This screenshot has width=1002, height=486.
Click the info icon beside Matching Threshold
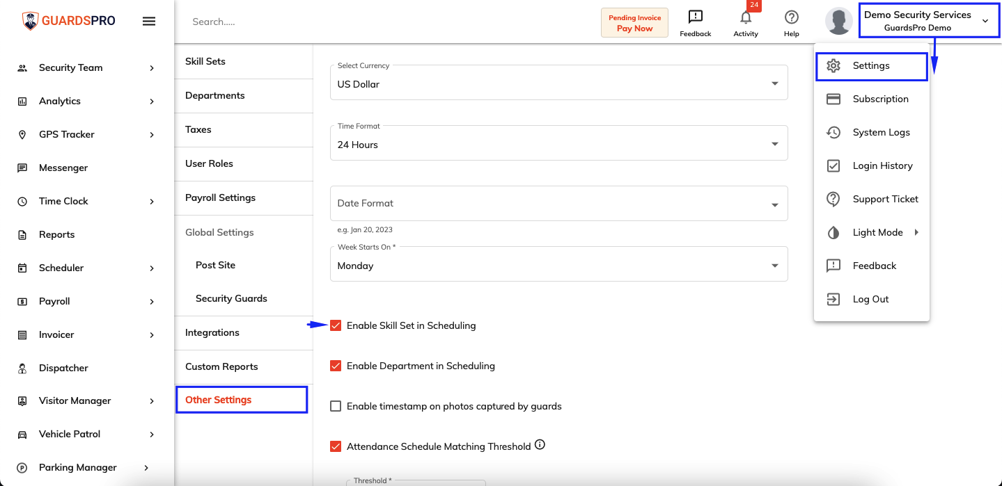click(540, 445)
